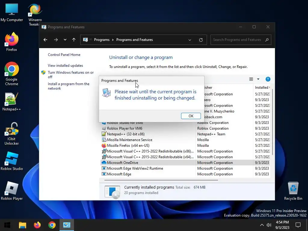Open File Explorer from the taskbar

(22, 225)
